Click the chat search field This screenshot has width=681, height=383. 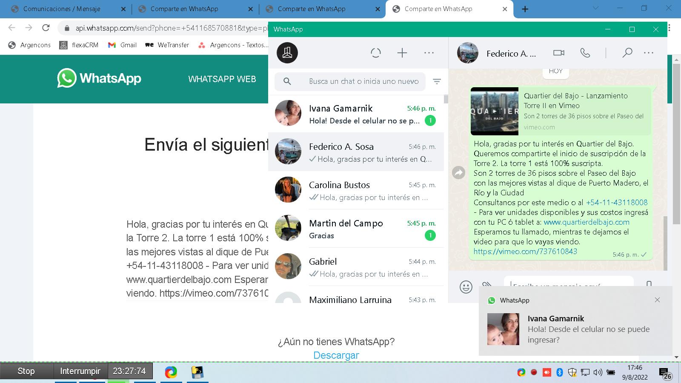[350, 81]
